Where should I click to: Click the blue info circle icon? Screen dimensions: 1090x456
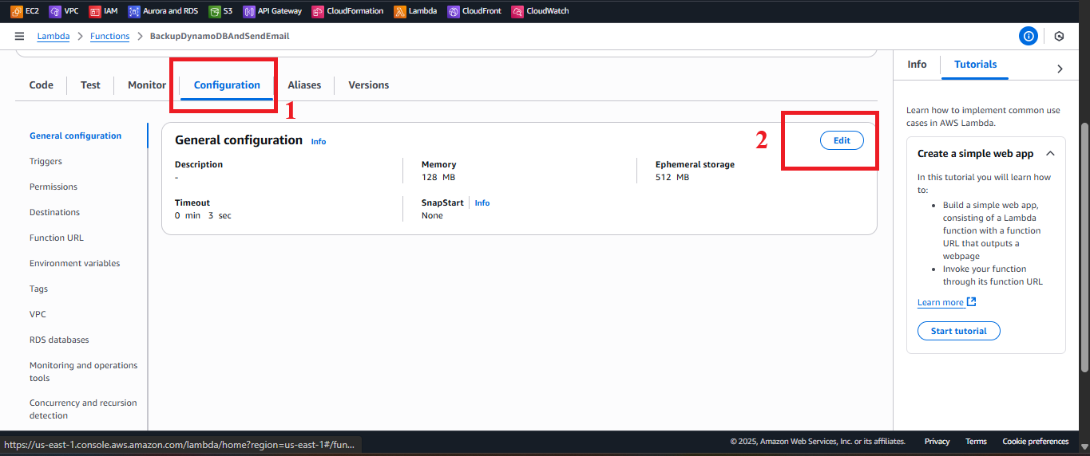click(x=1029, y=36)
